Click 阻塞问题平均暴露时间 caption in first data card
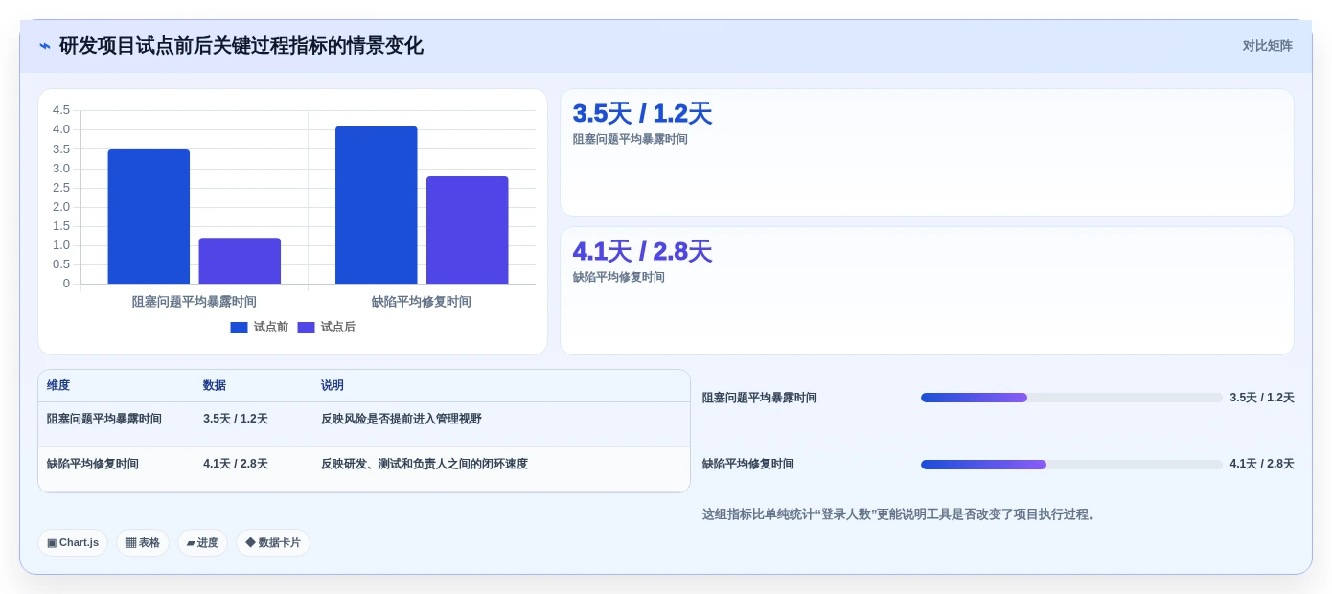The width and height of the screenshot is (1332, 594). (x=630, y=139)
